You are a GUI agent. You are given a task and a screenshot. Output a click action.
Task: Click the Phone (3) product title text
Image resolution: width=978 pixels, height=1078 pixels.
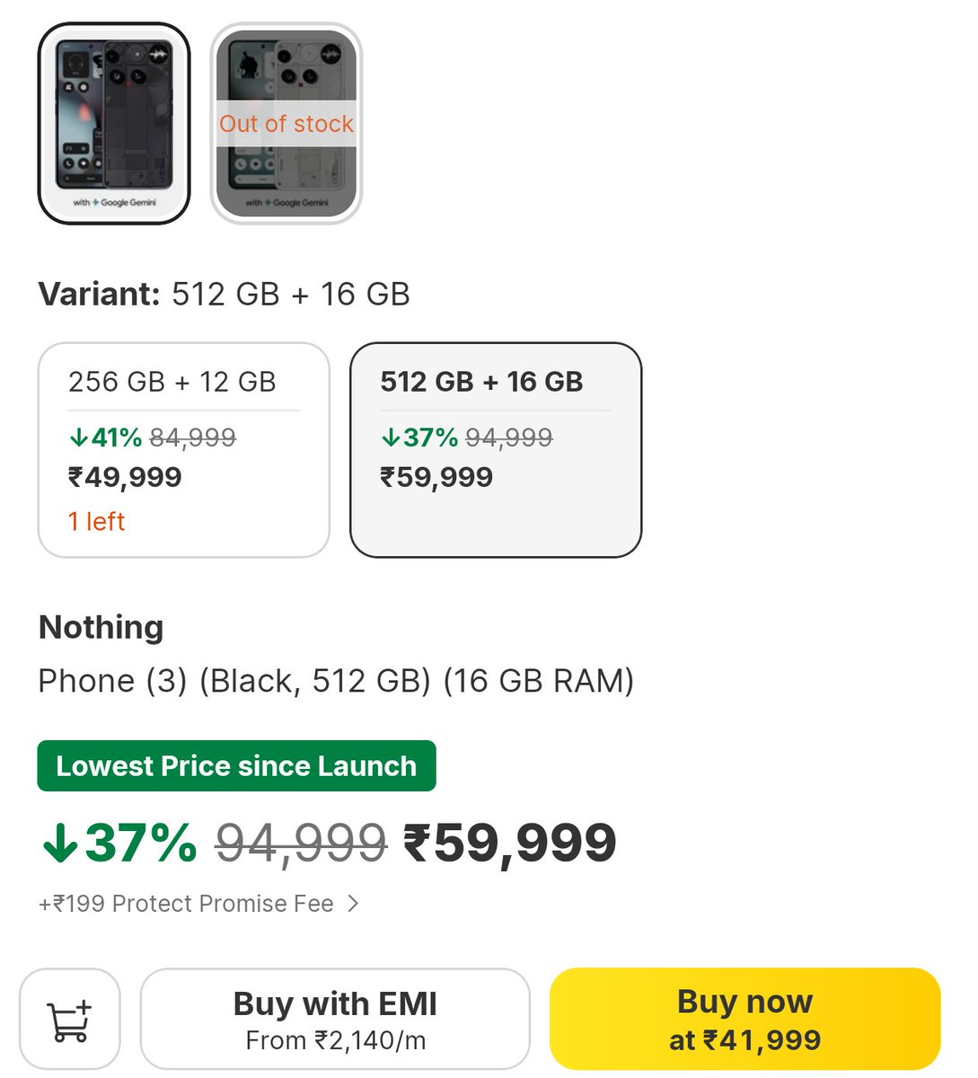(x=336, y=681)
